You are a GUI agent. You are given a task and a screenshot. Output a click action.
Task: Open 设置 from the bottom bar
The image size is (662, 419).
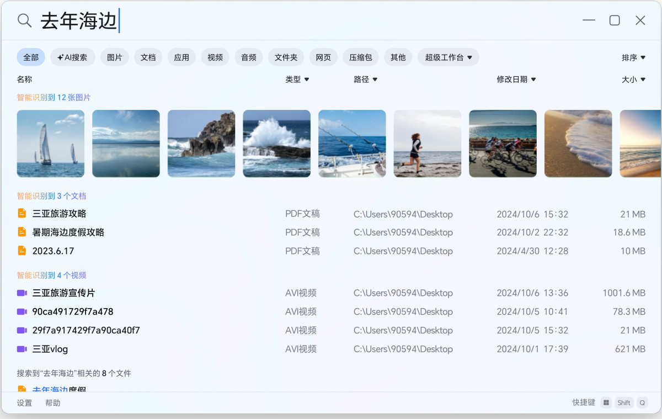point(24,402)
